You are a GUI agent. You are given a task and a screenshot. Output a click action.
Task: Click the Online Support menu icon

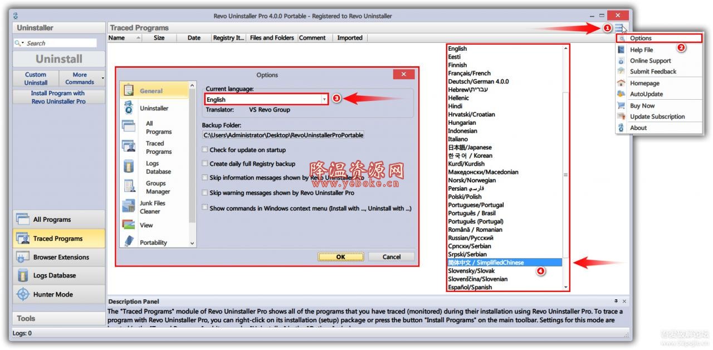click(621, 61)
